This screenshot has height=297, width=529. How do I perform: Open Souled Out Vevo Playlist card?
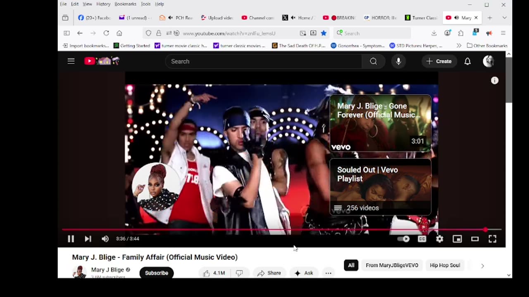(380, 187)
